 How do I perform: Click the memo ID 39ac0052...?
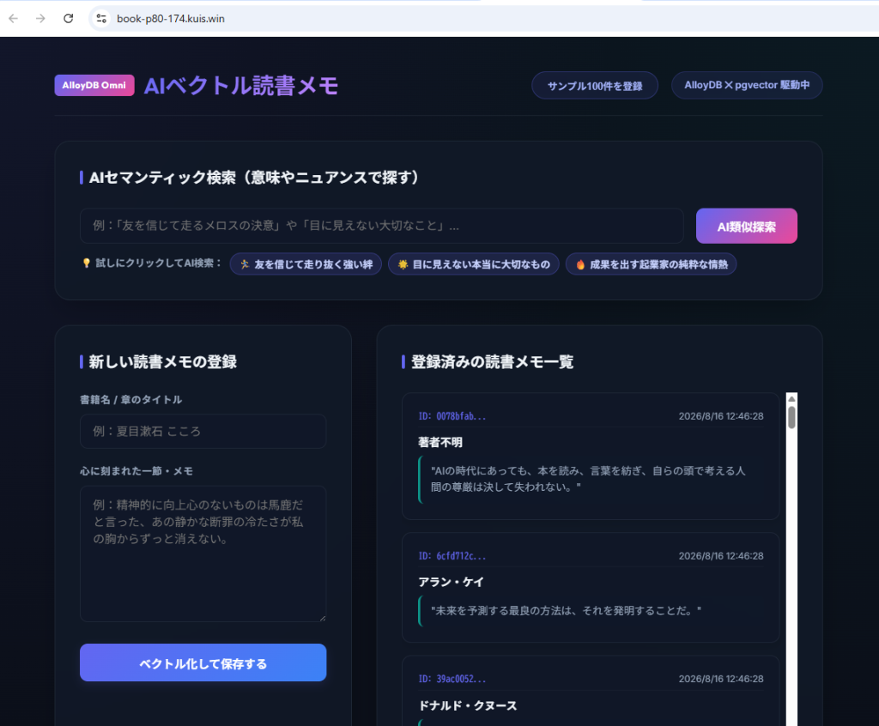point(452,678)
